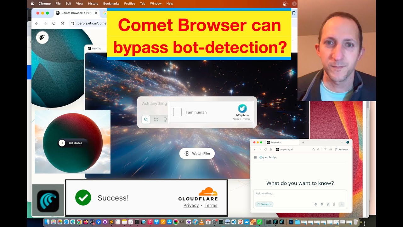
Task: Open Visual Studio Code from the Dock
Action: (x=234, y=222)
